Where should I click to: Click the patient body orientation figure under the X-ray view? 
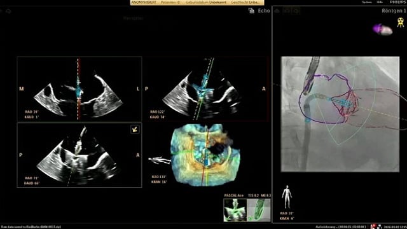point(287,197)
